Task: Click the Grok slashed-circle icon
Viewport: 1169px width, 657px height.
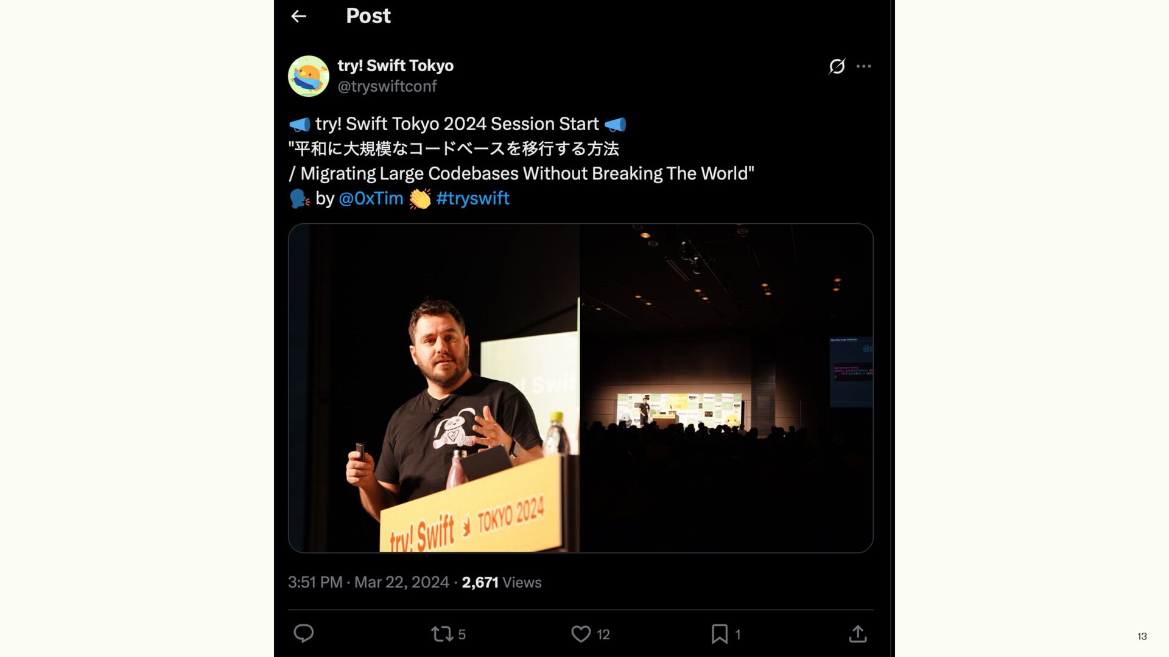Action: 837,66
